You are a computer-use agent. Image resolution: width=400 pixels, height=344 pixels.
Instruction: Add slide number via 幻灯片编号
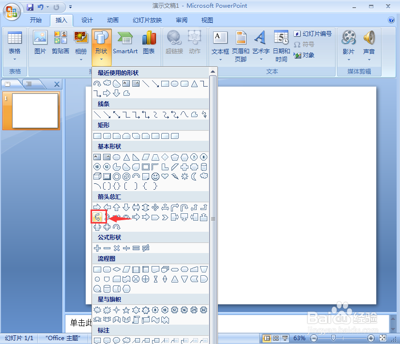click(x=313, y=34)
